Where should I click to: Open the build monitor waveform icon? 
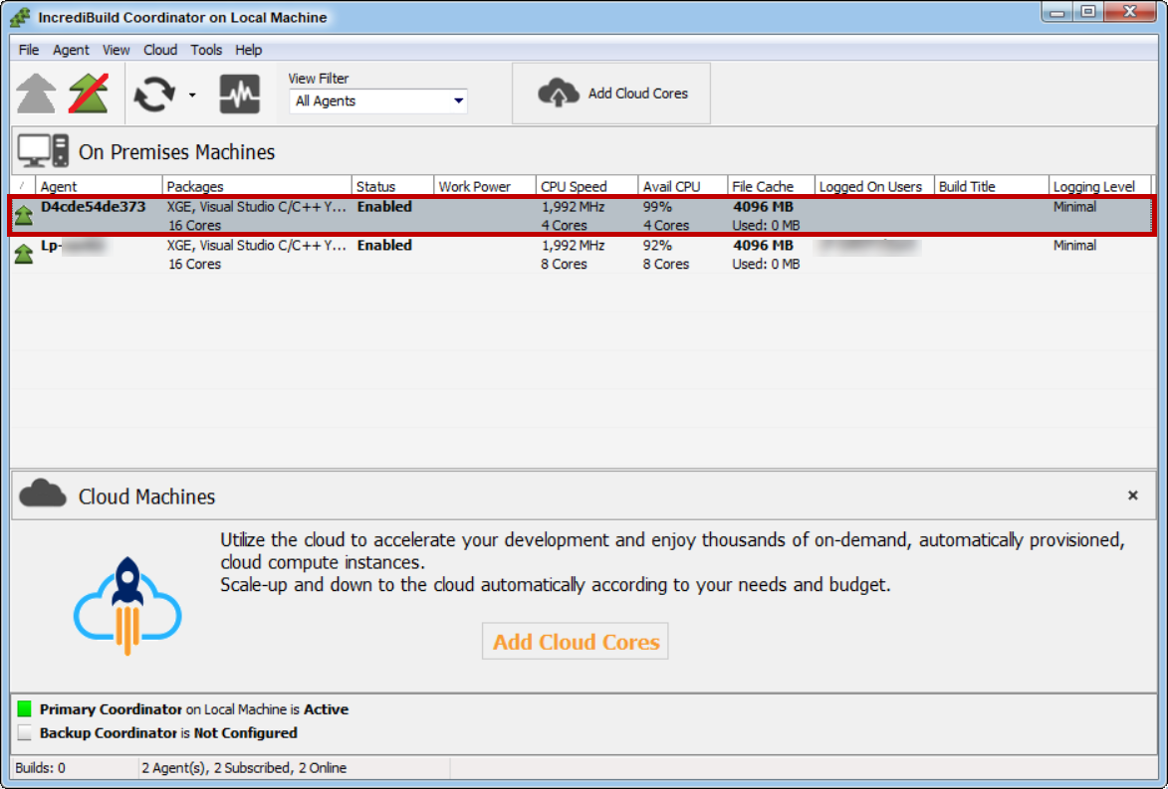pos(240,95)
